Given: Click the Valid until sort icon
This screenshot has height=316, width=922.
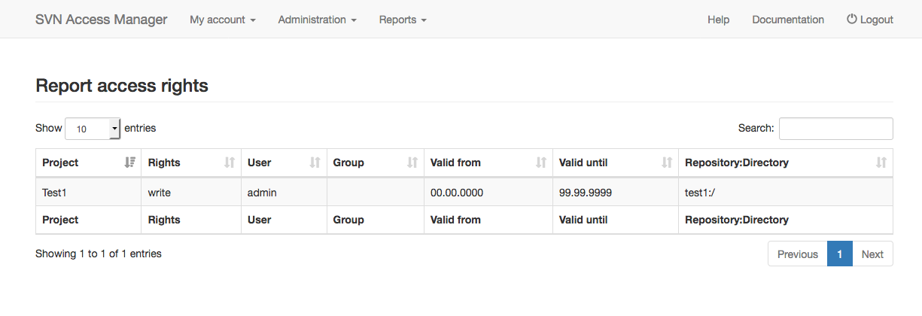Looking at the screenshot, I should point(667,163).
